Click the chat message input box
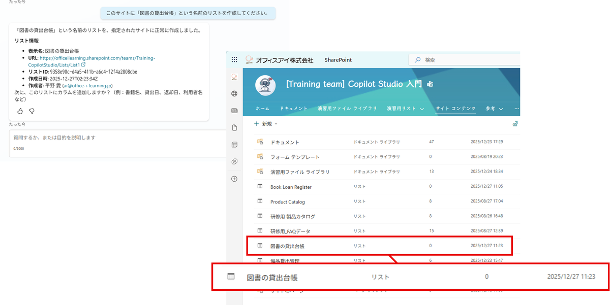The height and width of the screenshot is (305, 610). click(x=117, y=138)
